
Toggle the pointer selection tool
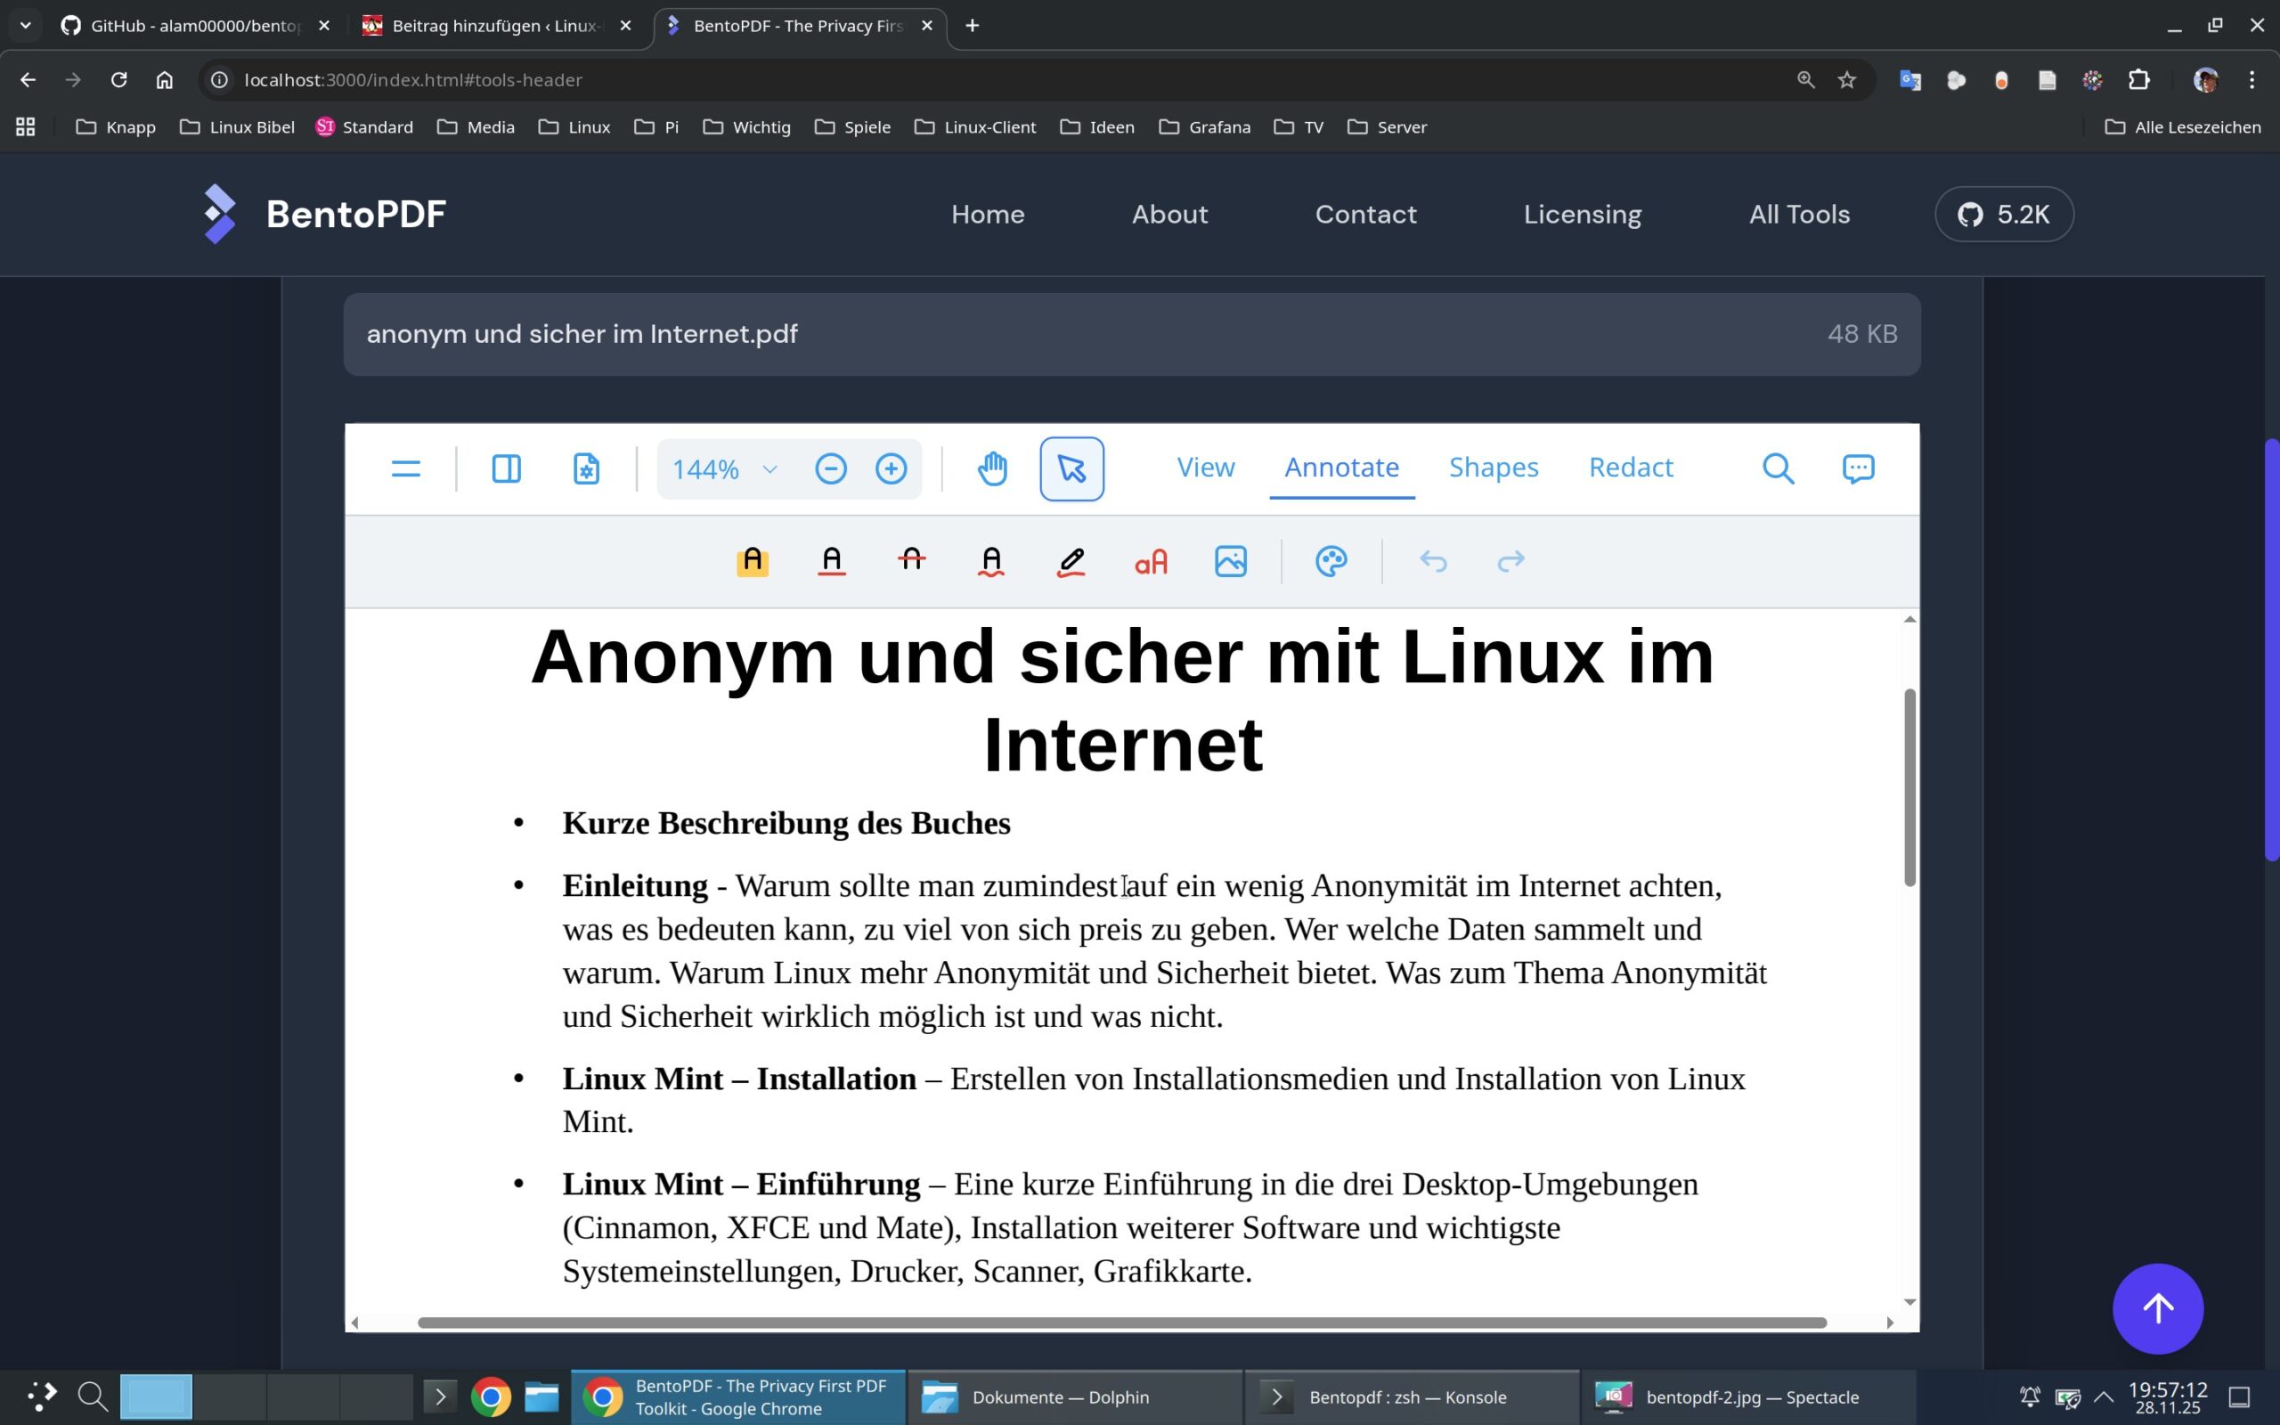[1071, 468]
